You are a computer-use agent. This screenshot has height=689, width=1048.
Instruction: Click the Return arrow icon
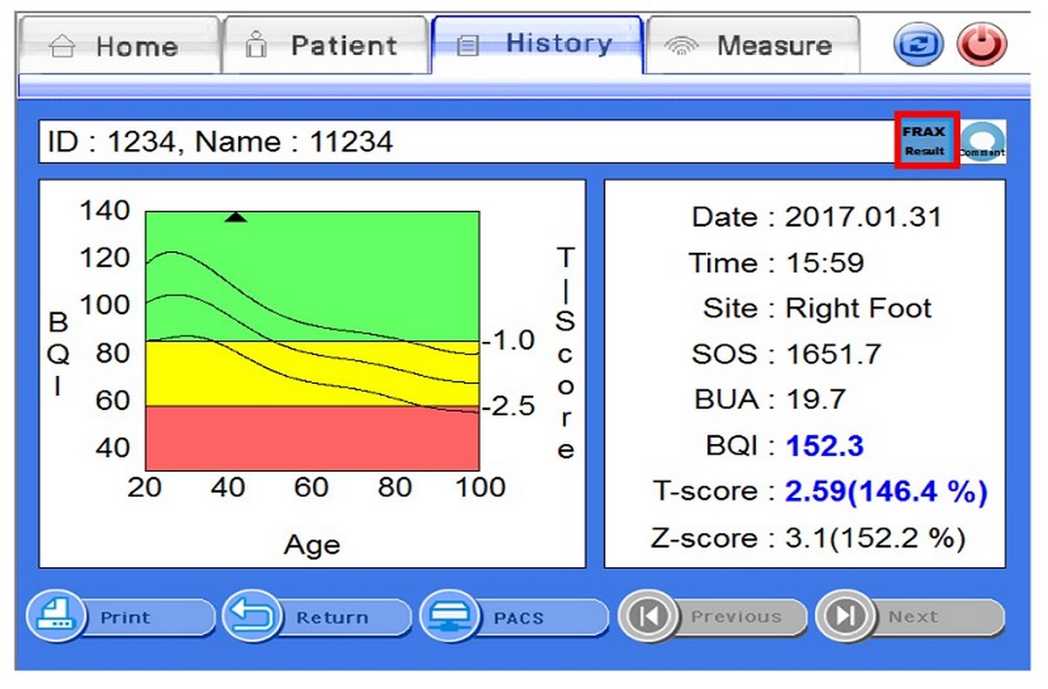pos(252,615)
